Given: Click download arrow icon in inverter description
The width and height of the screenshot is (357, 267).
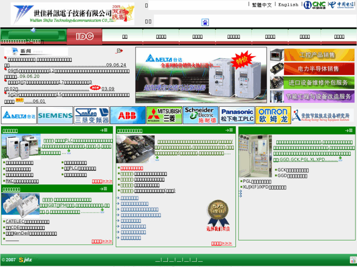Looking at the screenshot, I should pyautogui.click(x=69, y=151).
